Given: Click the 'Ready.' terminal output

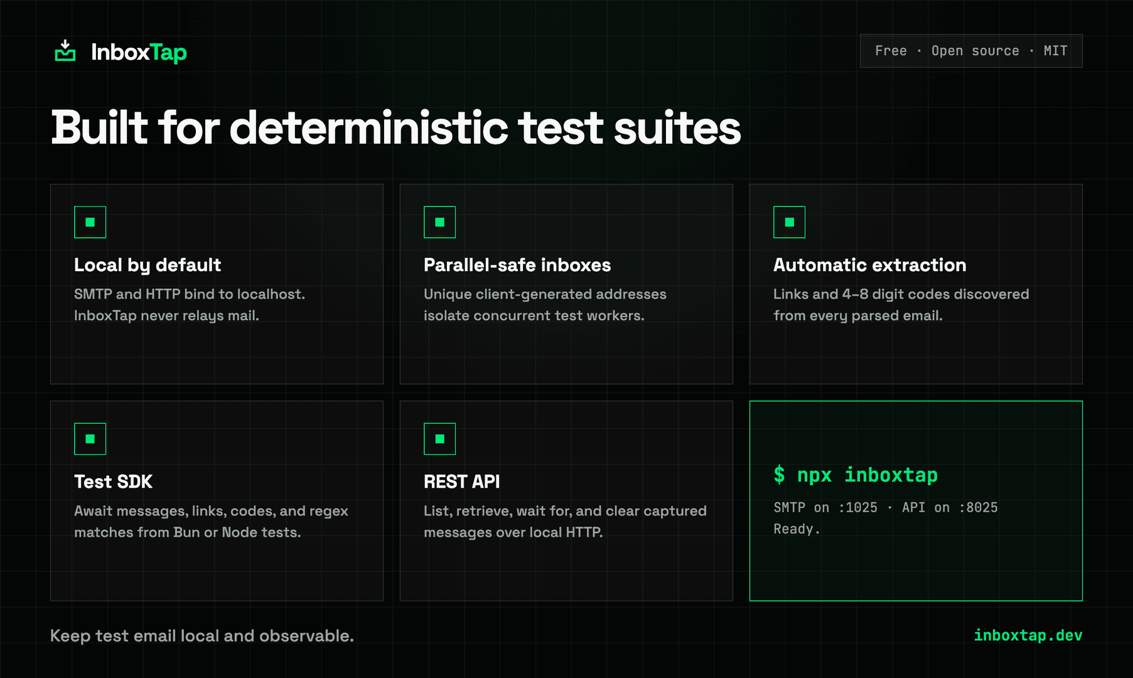Looking at the screenshot, I should [797, 529].
